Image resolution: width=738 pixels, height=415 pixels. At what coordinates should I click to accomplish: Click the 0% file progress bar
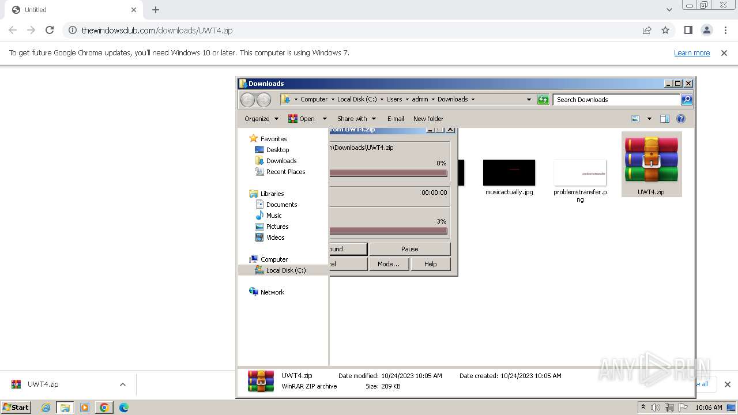389,173
